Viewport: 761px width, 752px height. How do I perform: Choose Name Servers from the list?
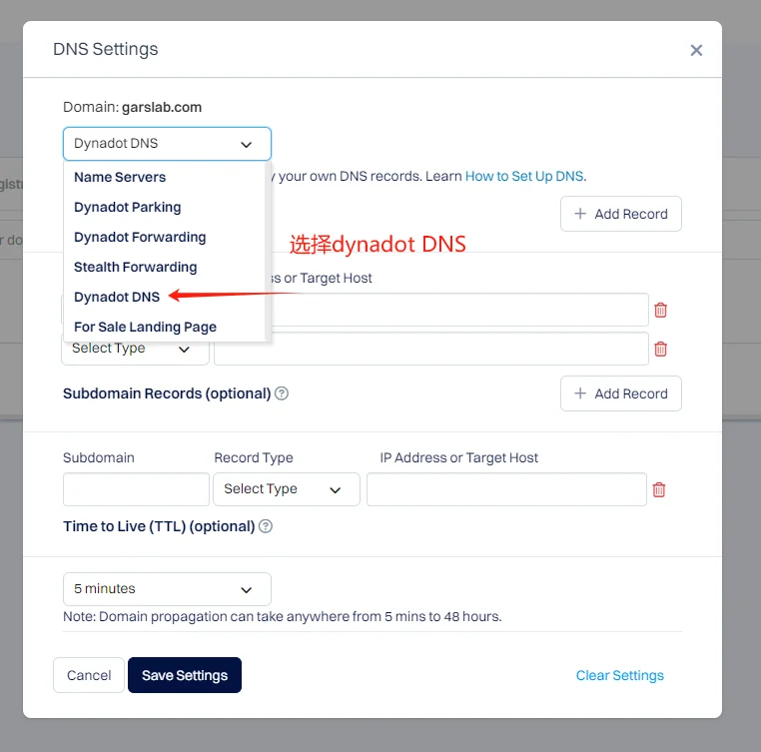point(120,177)
